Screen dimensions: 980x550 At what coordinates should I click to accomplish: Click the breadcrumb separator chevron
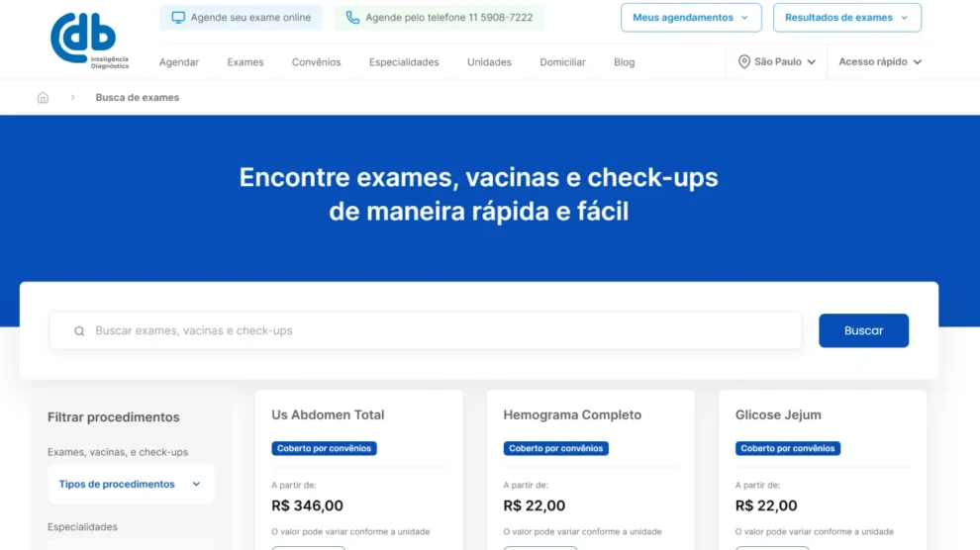point(72,98)
